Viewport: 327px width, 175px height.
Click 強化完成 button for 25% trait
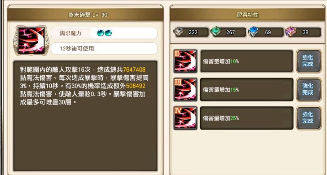308,118
